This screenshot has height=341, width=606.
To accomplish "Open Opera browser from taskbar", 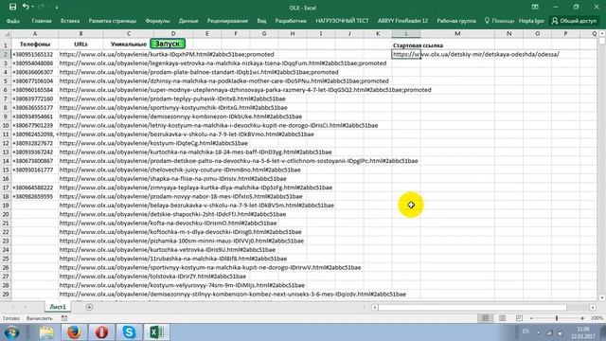I will (101, 332).
